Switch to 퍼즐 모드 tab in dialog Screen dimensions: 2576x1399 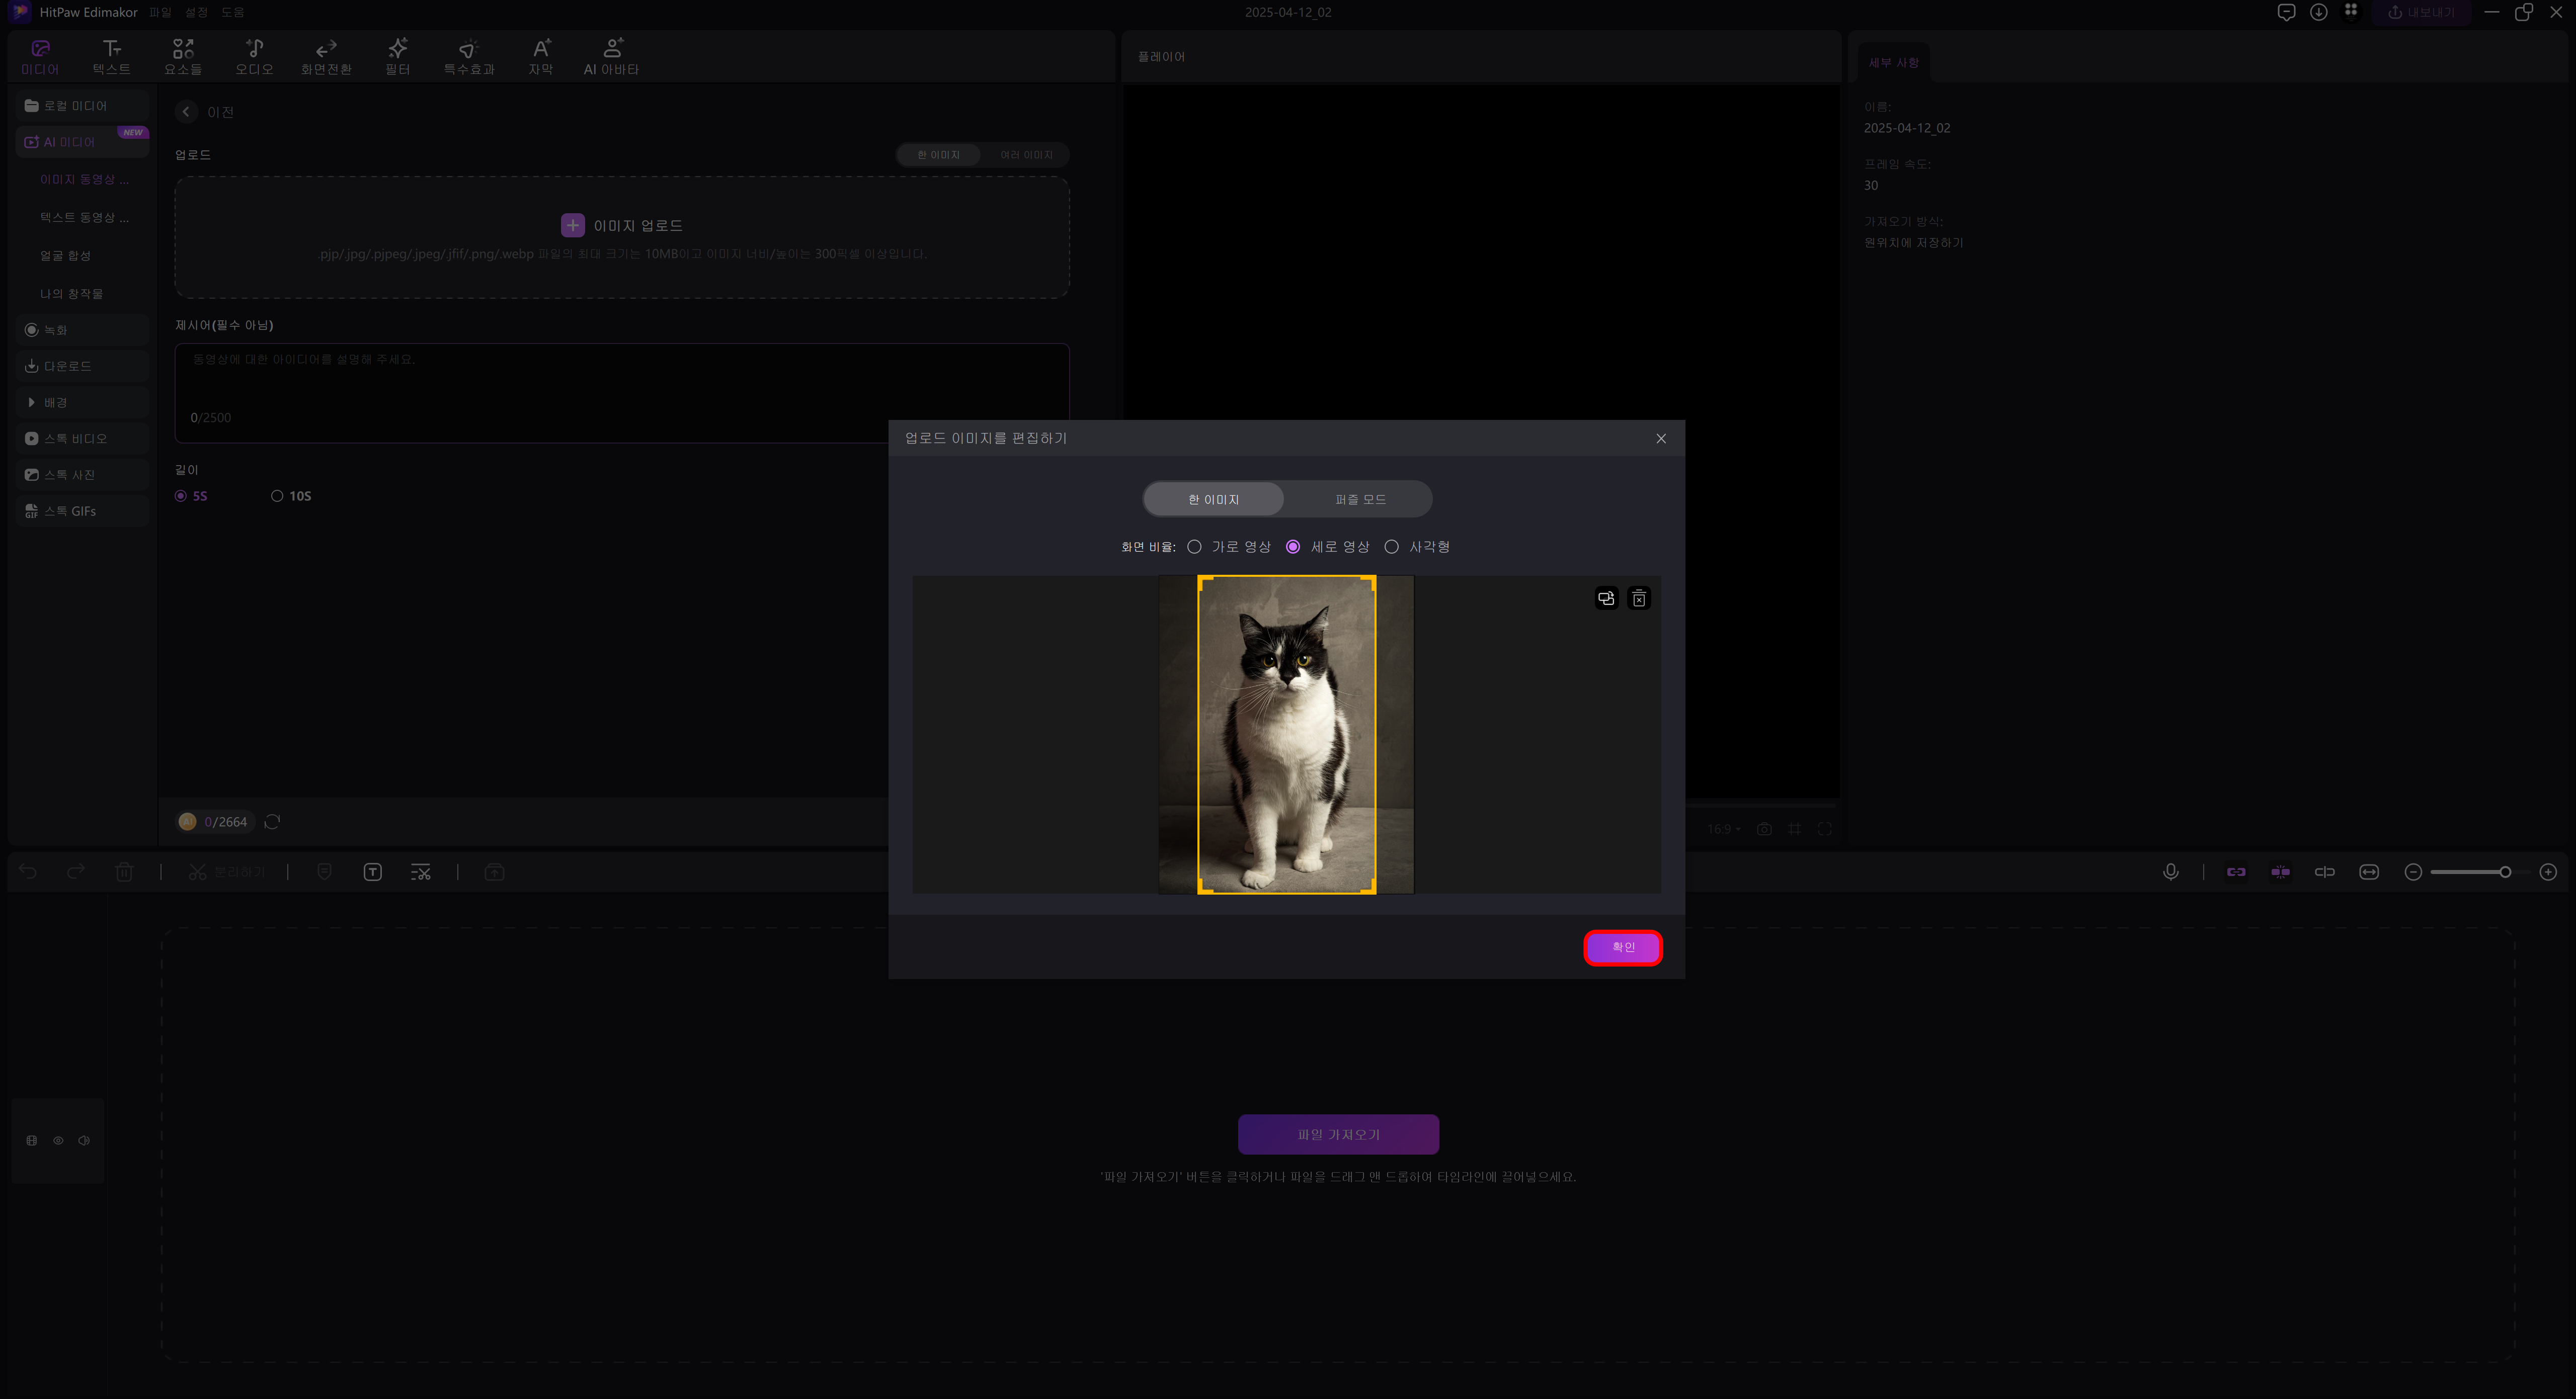(x=1360, y=499)
